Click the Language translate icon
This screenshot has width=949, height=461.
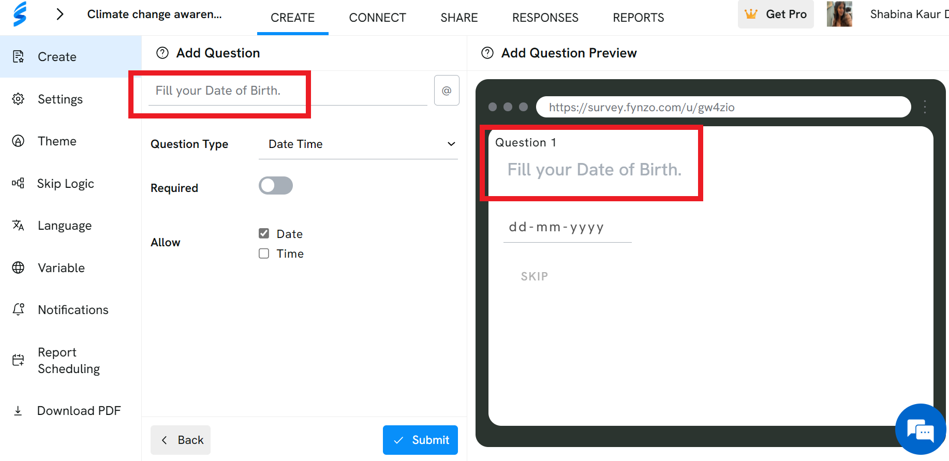tap(18, 225)
